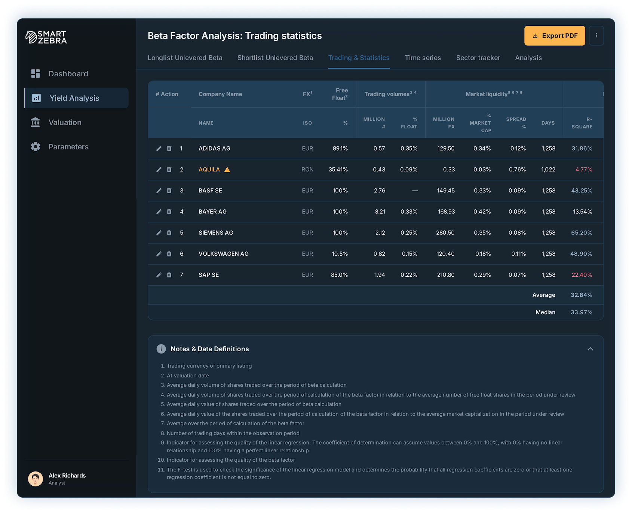632x513 pixels.
Task: Click the AQUILA company name
Action: click(x=209, y=170)
